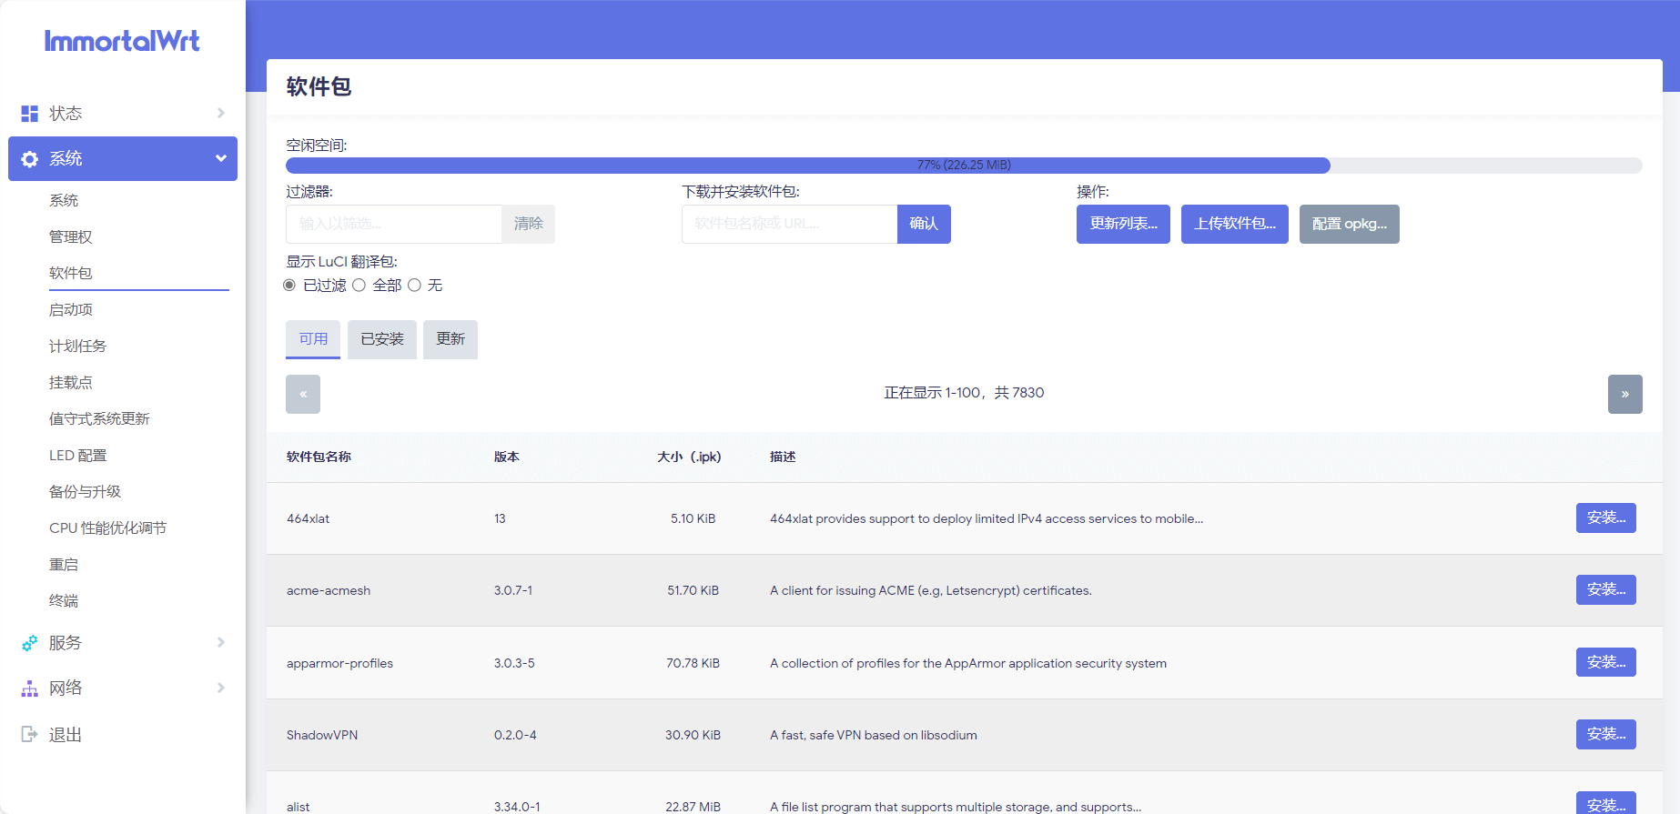The width and height of the screenshot is (1680, 814).
Task: Expand the 网络 menu chevron
Action: click(221, 688)
